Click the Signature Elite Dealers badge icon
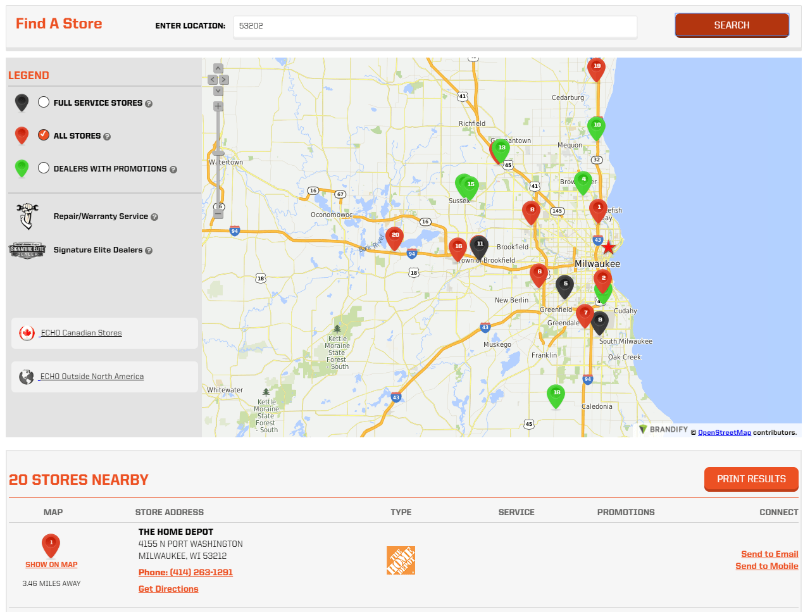The height and width of the screenshot is (612, 810). coord(27,250)
